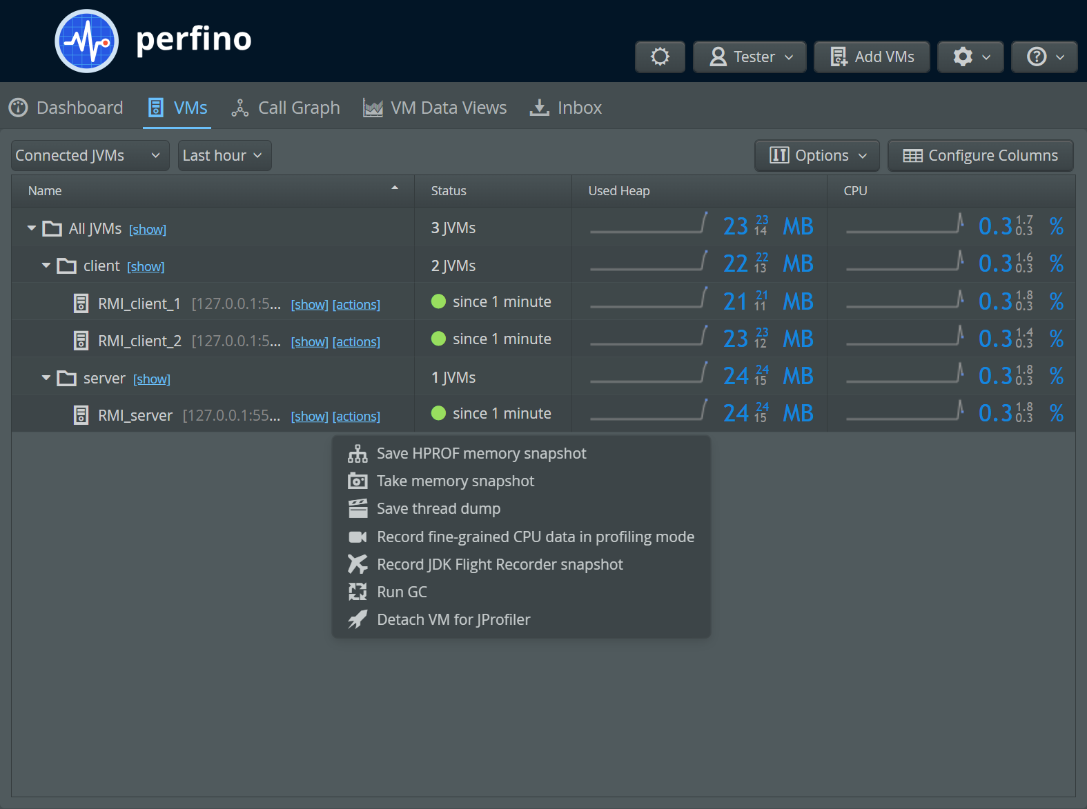1087x809 pixels.
Task: Collapse the All JVMs group
Action: click(32, 228)
